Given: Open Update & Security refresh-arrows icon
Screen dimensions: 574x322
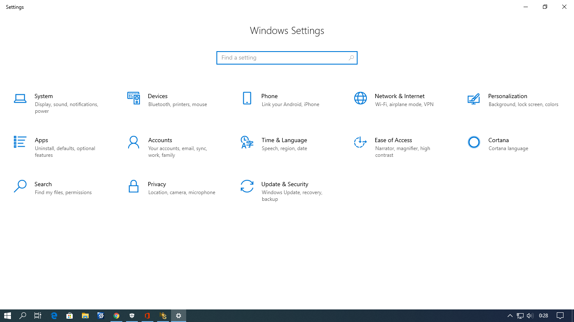Looking at the screenshot, I should [x=247, y=186].
